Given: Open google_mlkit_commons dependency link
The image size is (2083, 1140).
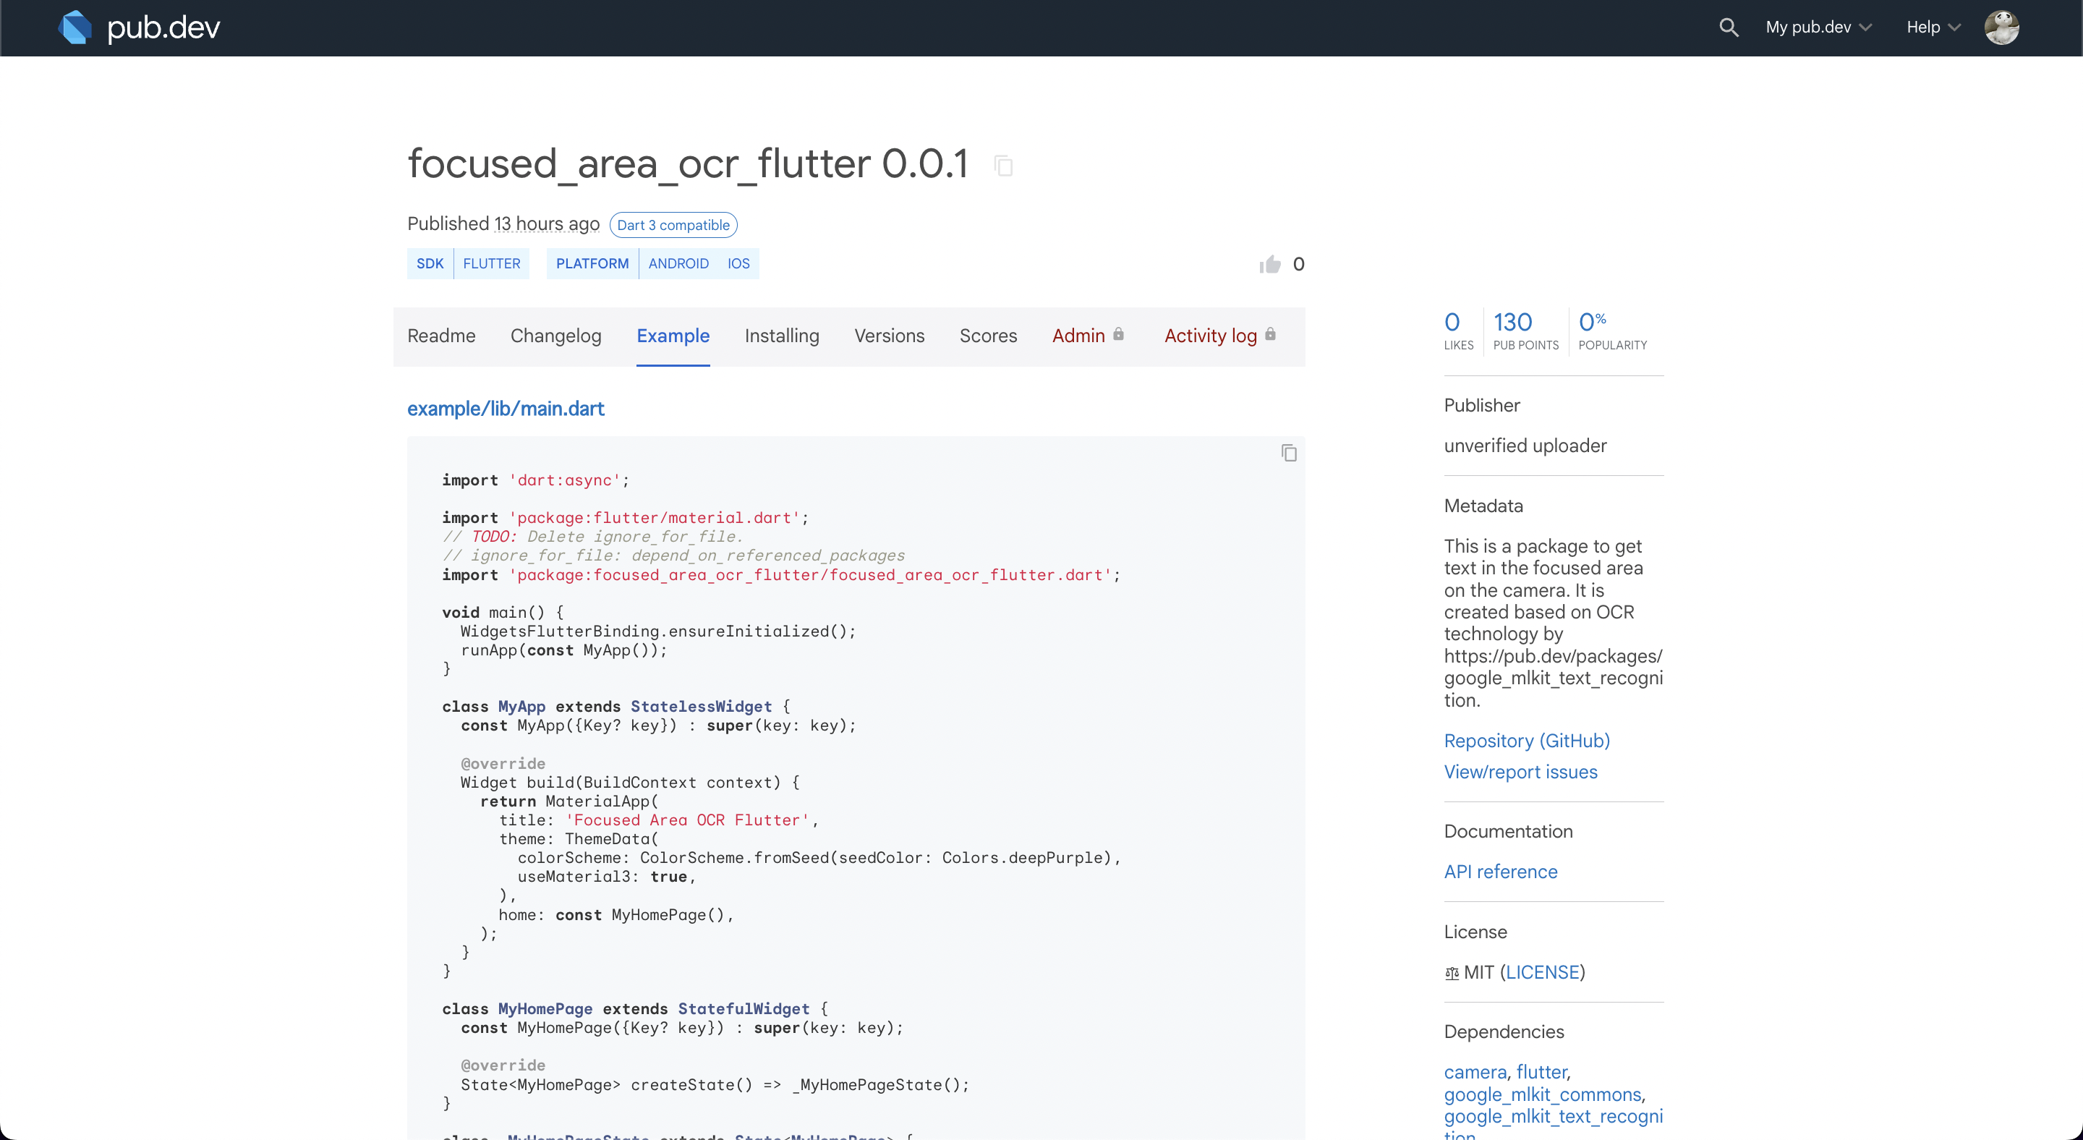Looking at the screenshot, I should (1543, 1094).
